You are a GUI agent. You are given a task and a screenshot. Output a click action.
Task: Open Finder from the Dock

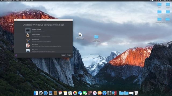pyautogui.click(x=36, y=93)
